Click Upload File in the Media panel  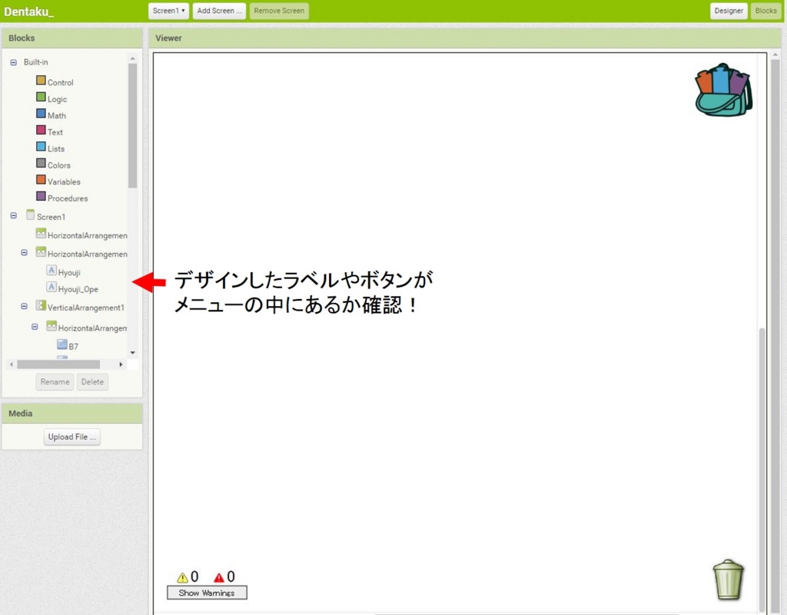[x=71, y=436]
